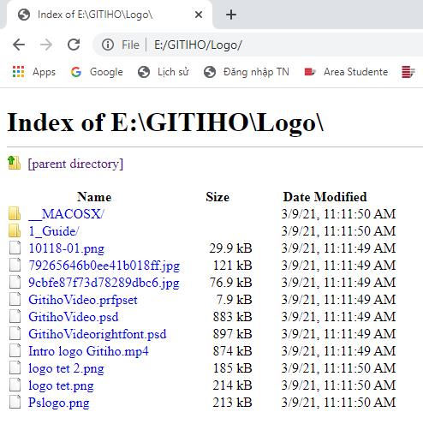The image size is (423, 430).
Task: Open the site info icon next to File
Action: [x=108, y=45]
